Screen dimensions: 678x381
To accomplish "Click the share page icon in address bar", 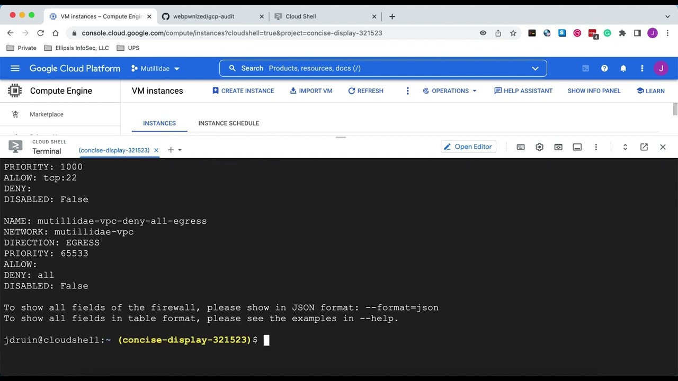I will click(x=498, y=33).
